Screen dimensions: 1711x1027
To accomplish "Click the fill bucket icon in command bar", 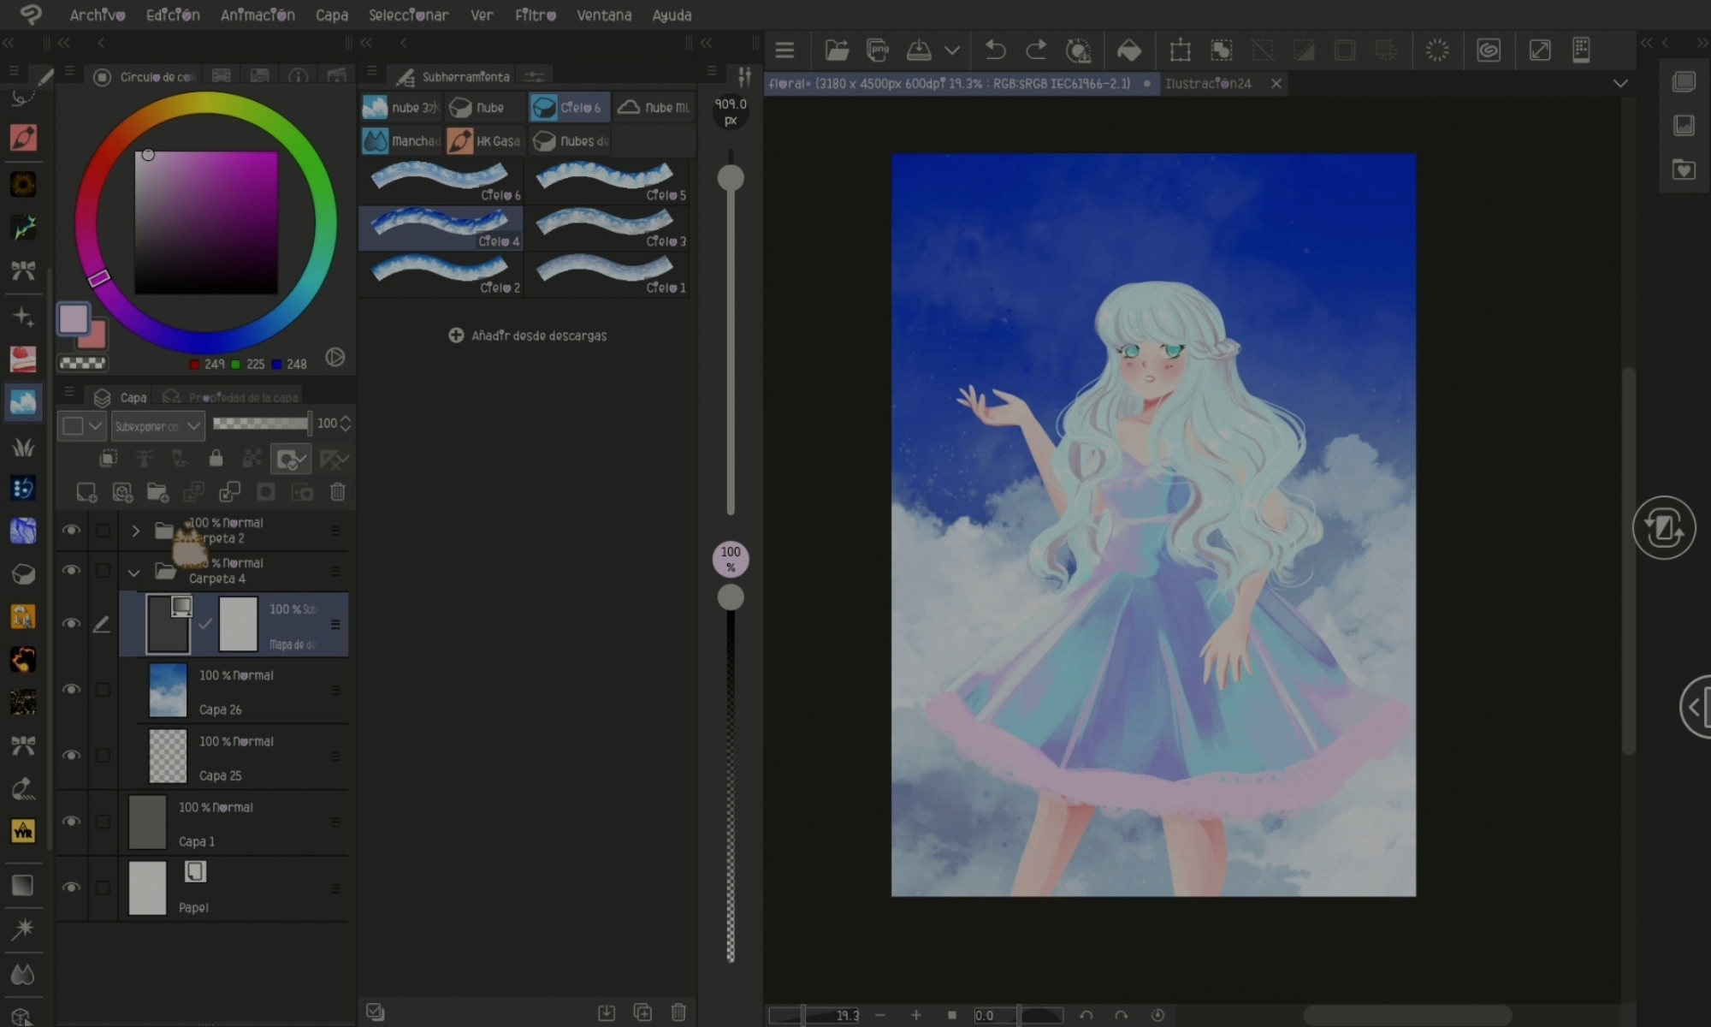I will pyautogui.click(x=1129, y=50).
